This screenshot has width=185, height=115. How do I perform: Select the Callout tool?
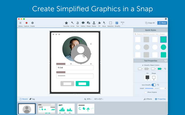pyautogui.click(x=83, y=24)
